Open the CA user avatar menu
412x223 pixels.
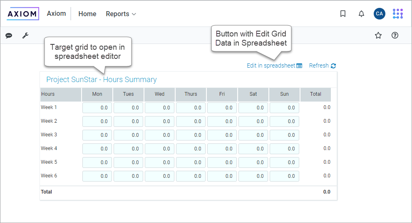tap(379, 14)
